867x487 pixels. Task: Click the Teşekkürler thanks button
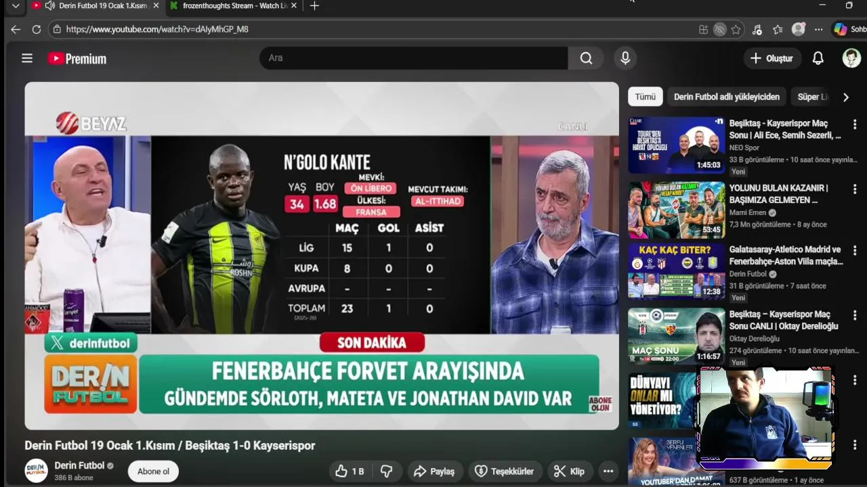(505, 471)
